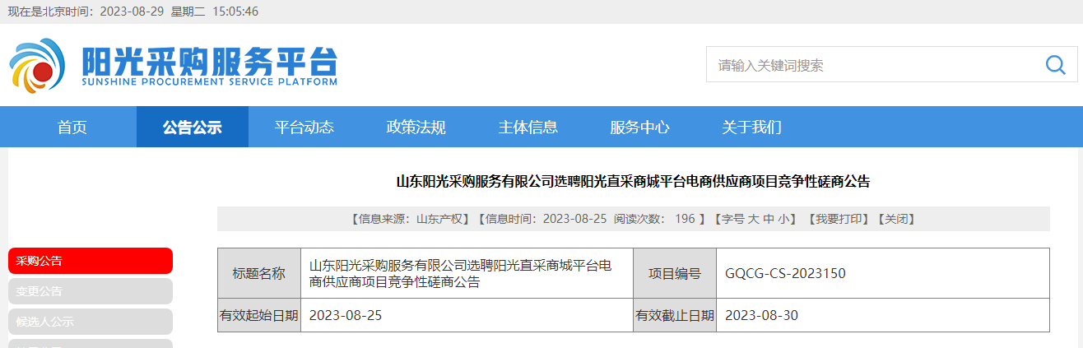Click the 标题名称 header cell
Viewport: 1083px width, 348px height.
tap(259, 274)
